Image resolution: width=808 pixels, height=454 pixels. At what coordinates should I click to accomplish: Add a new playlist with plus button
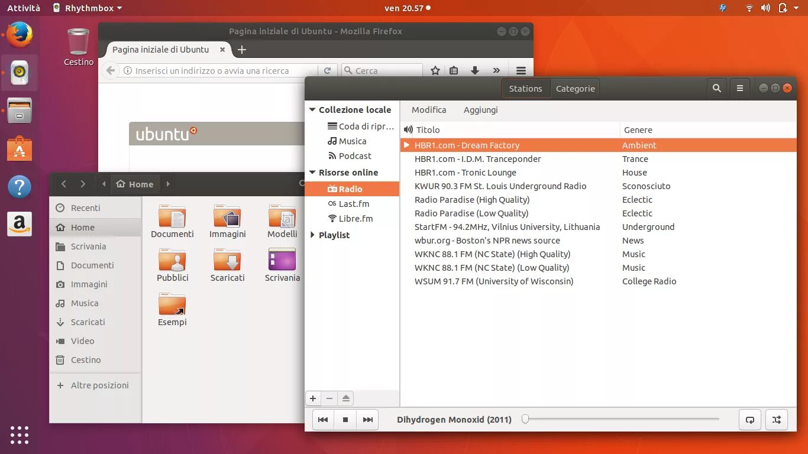tap(313, 398)
